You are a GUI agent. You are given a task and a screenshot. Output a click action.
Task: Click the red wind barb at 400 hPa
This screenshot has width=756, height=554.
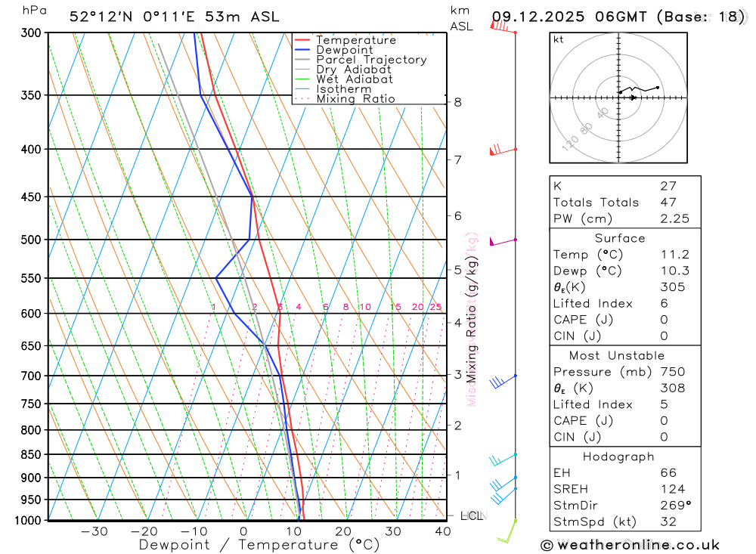click(503, 150)
